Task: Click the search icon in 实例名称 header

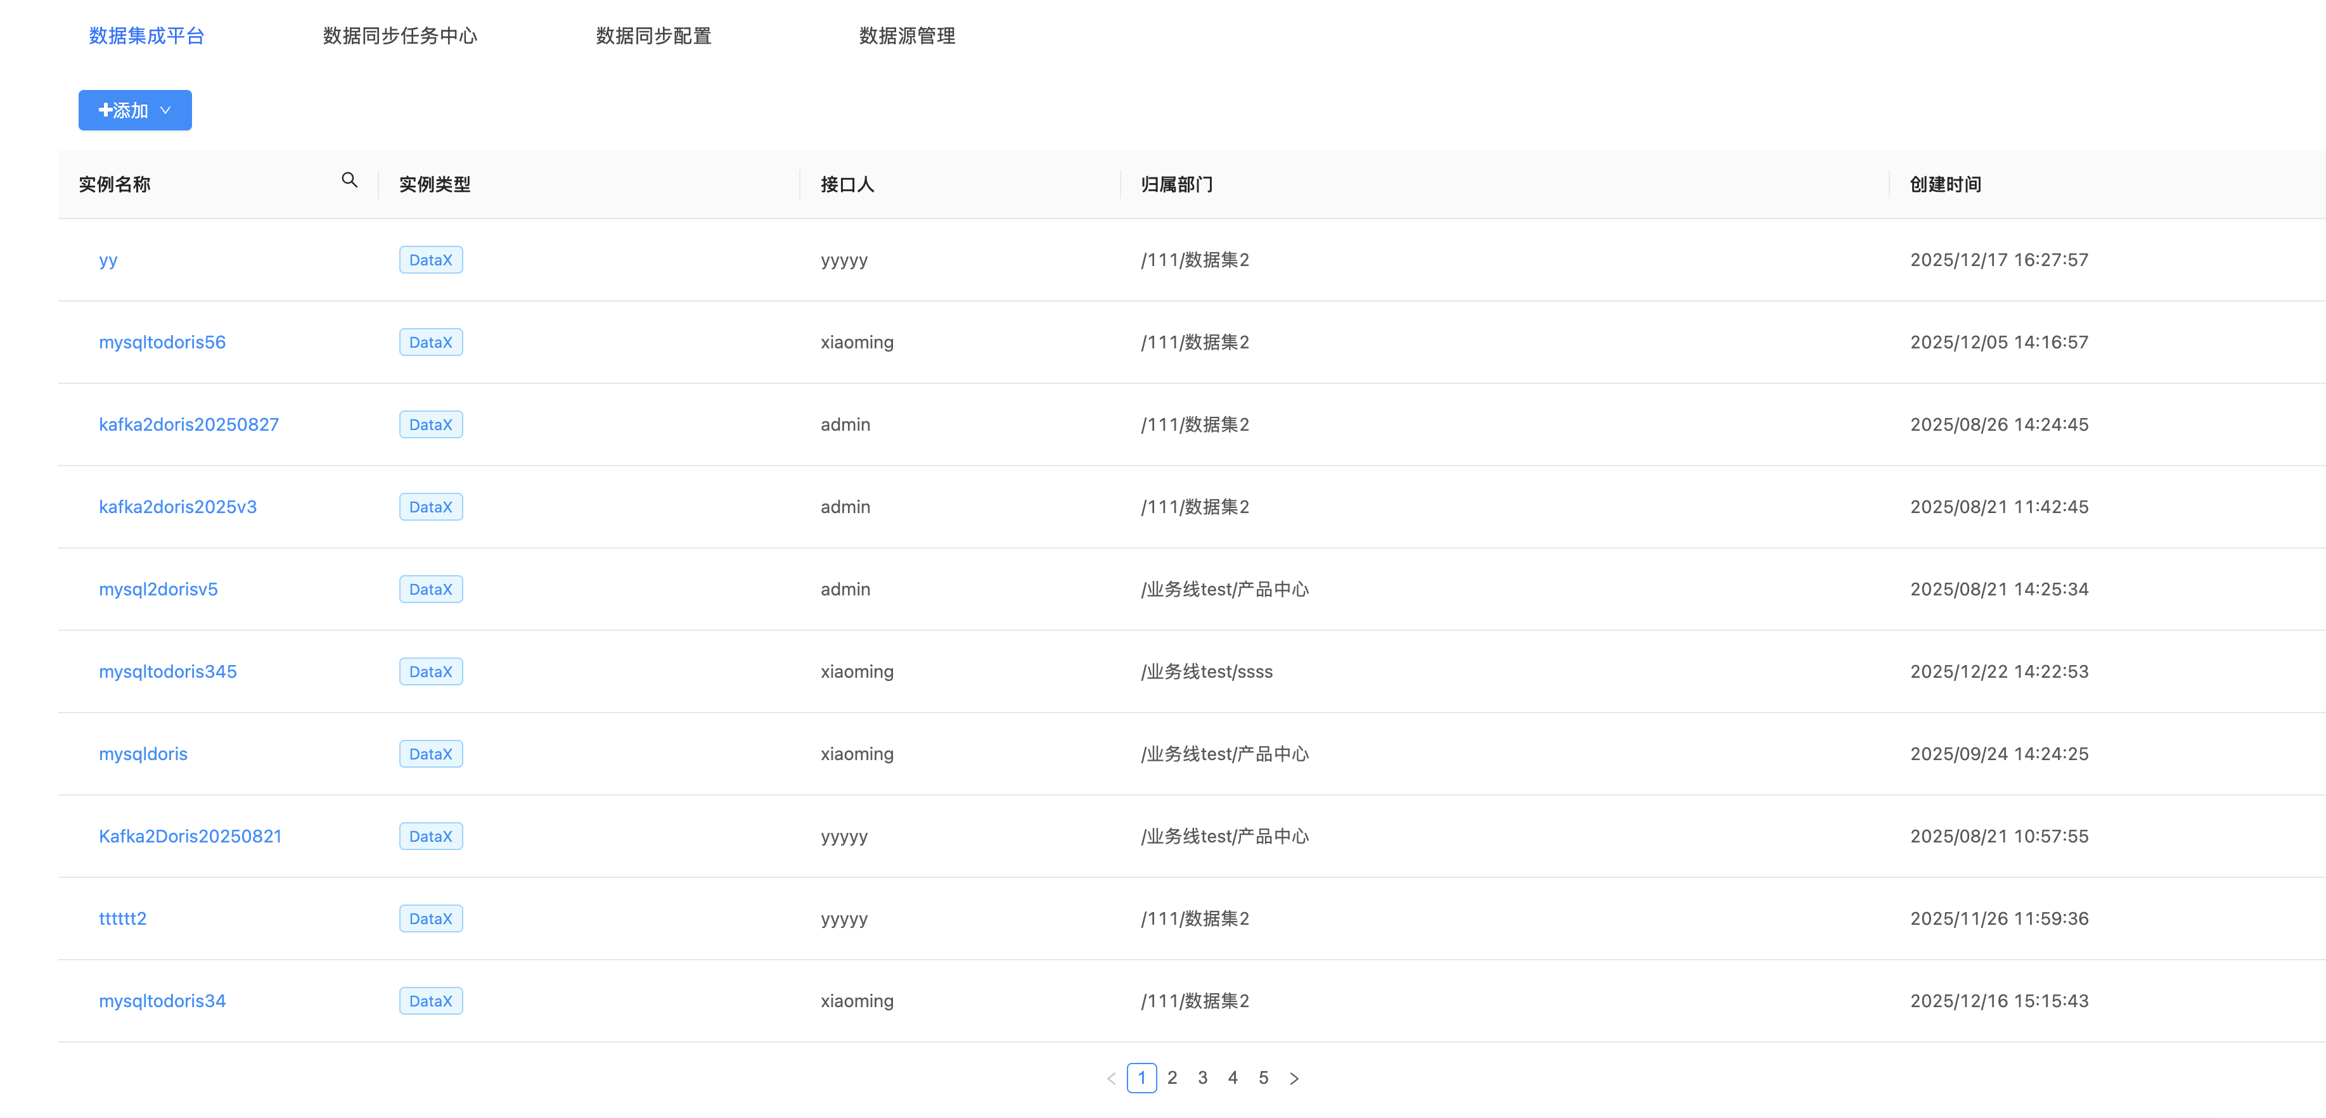Action: (349, 181)
